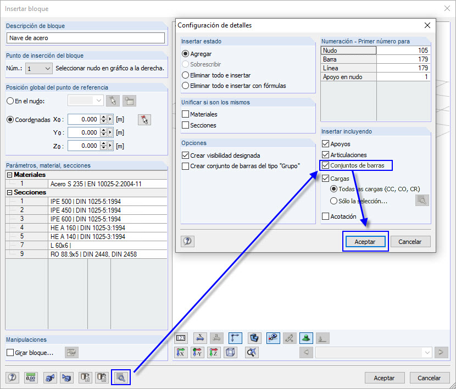Uncheck Conjuntos de barras option

pyautogui.click(x=326, y=165)
